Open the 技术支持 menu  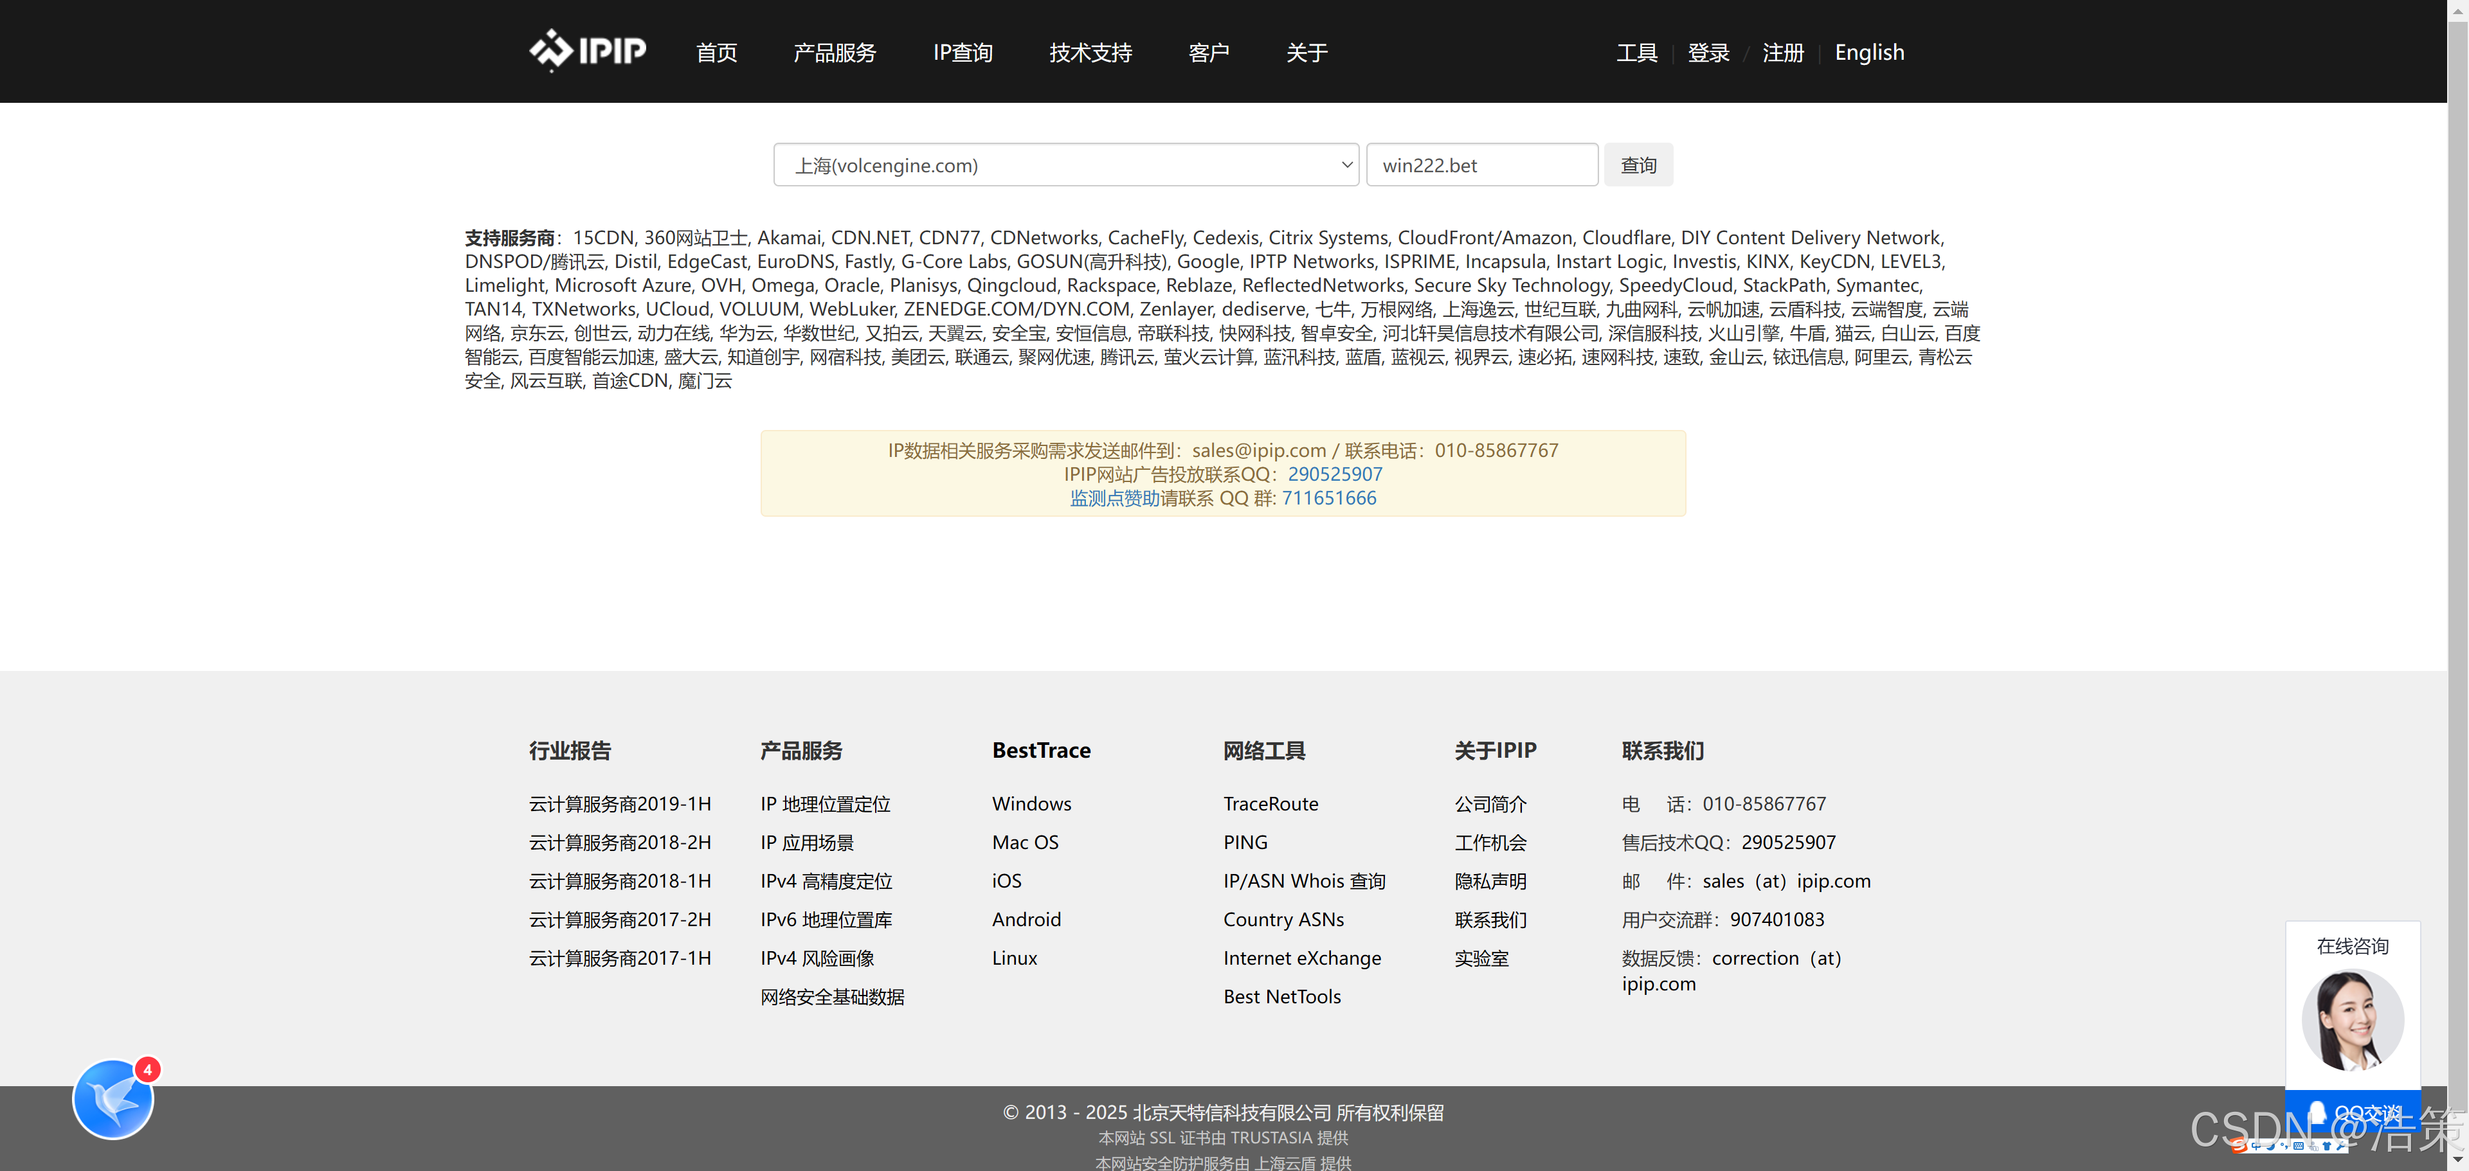point(1090,53)
